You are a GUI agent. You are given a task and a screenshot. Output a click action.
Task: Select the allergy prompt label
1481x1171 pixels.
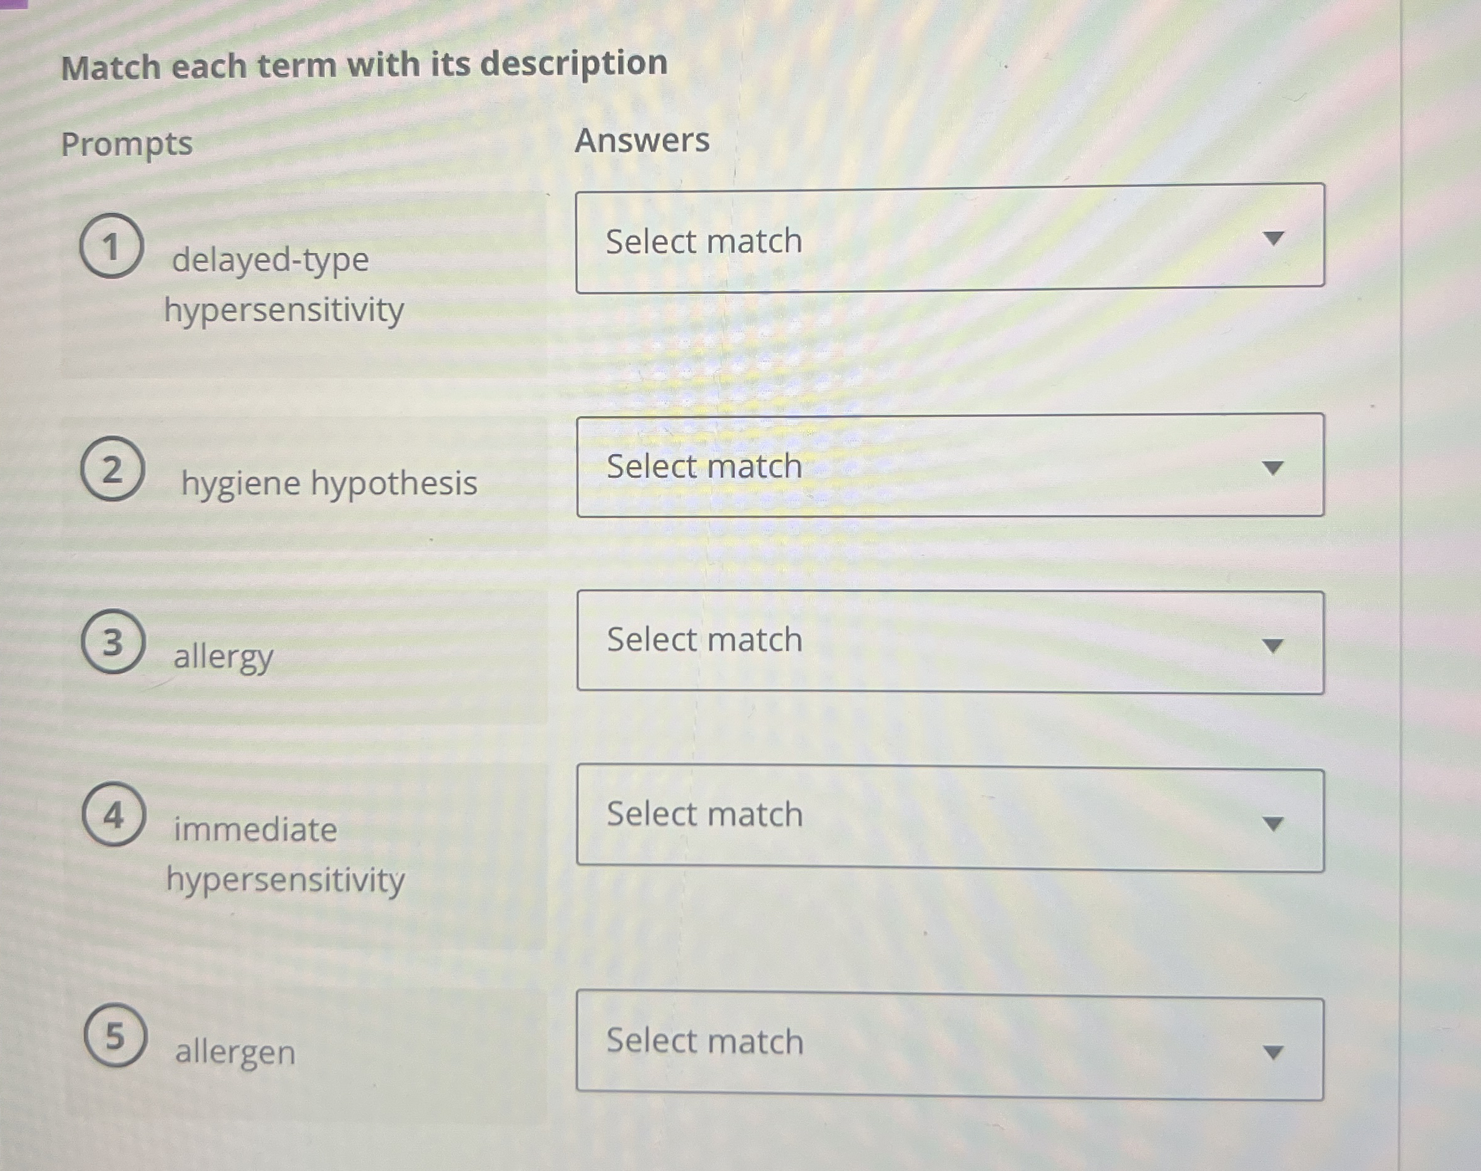(x=223, y=656)
